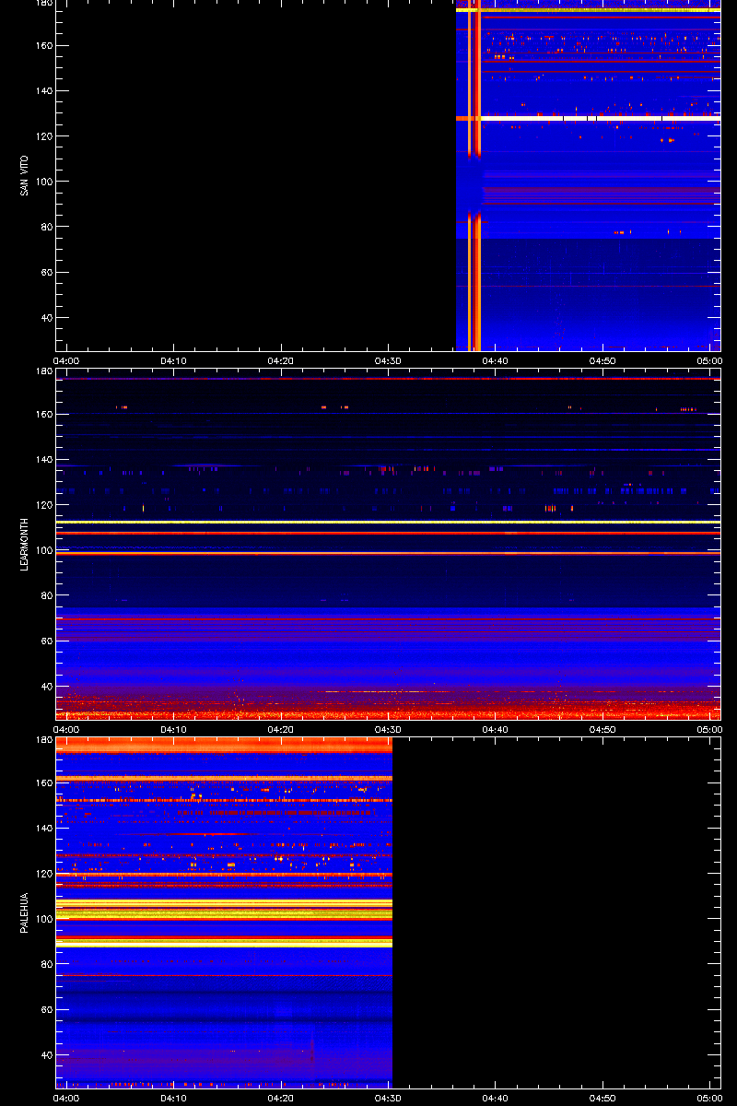Pick the 40 frequency label on Palehua axis
Image resolution: width=737 pixels, height=1106 pixels.
(x=47, y=1055)
